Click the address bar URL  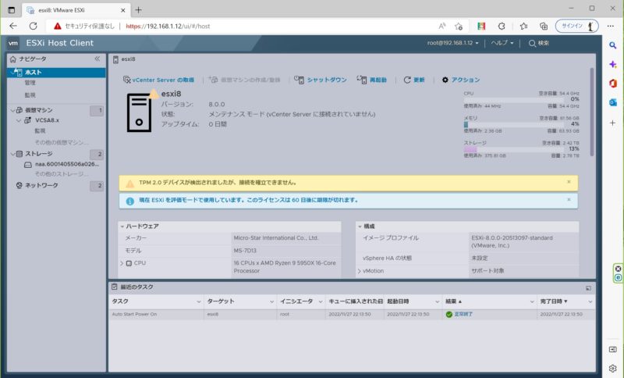coord(168,27)
